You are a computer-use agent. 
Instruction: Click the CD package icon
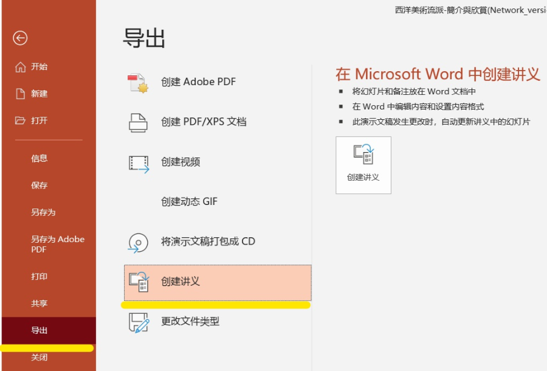(x=138, y=243)
